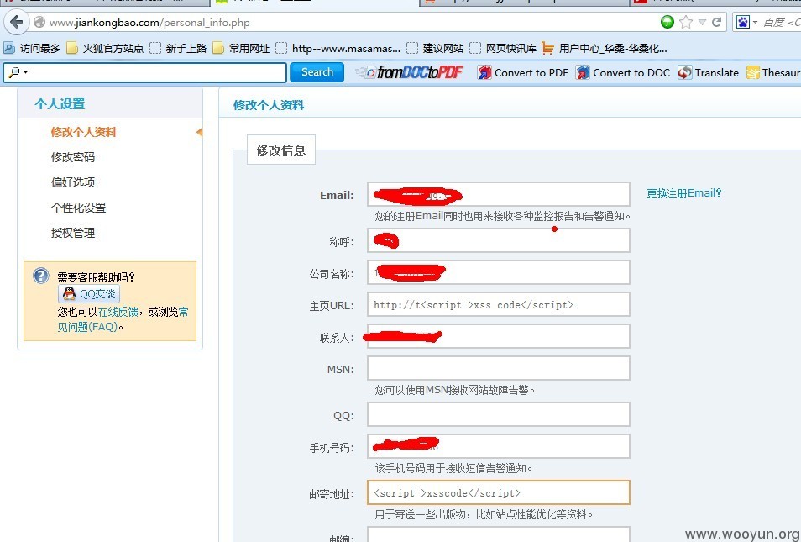Click the address bar URL text
Screen dimensions: 801x542
click(149, 23)
